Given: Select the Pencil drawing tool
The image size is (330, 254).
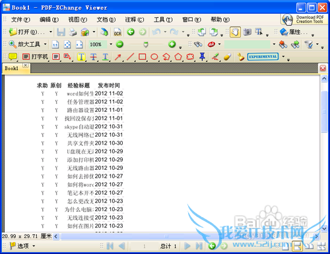Looking at the screenshot, I should click(x=214, y=57).
